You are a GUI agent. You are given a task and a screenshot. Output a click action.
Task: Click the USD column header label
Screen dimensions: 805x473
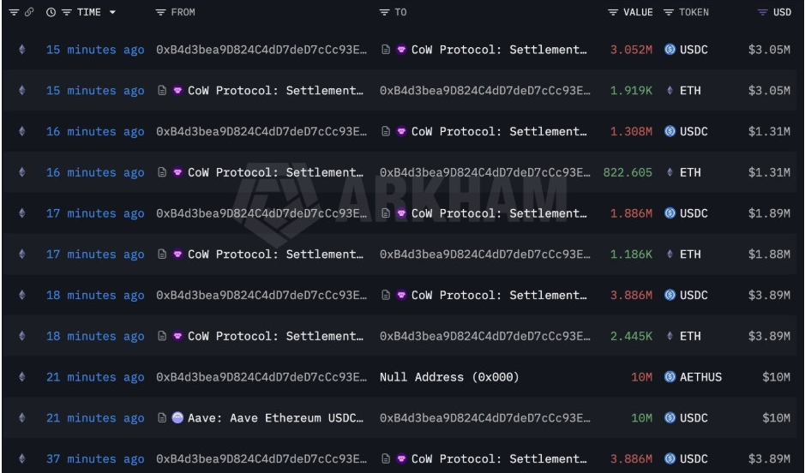[x=783, y=12]
